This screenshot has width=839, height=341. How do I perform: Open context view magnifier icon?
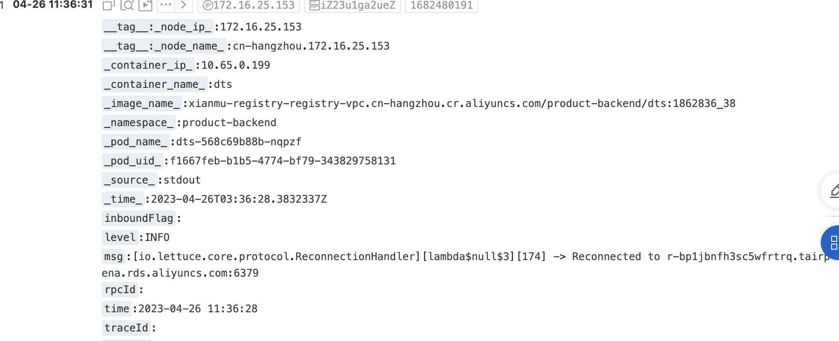(x=127, y=5)
